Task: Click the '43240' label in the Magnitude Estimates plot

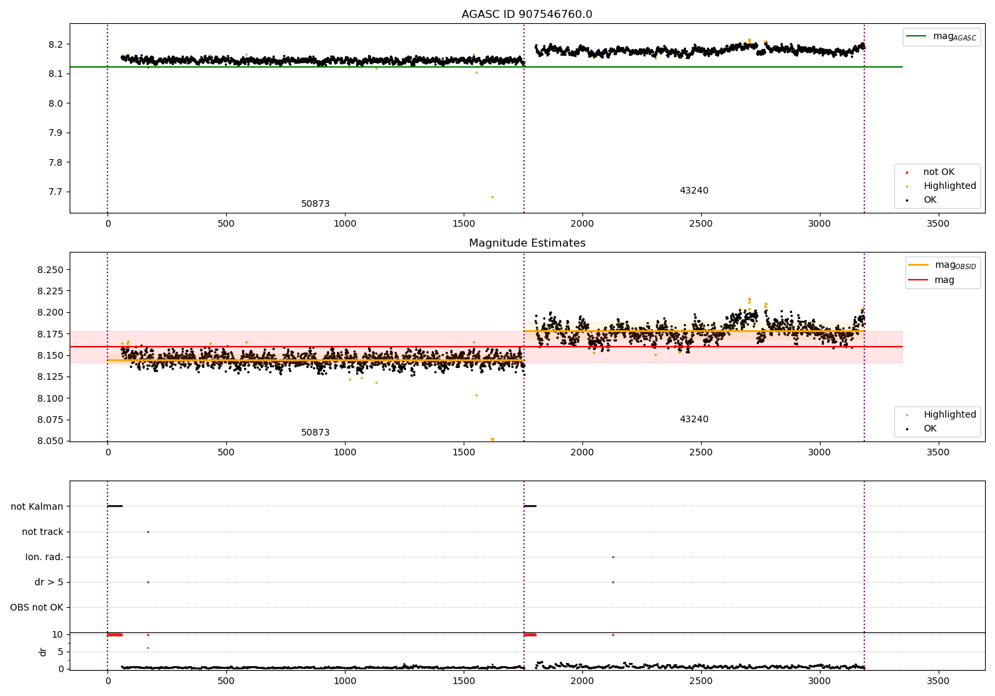Action: click(694, 420)
